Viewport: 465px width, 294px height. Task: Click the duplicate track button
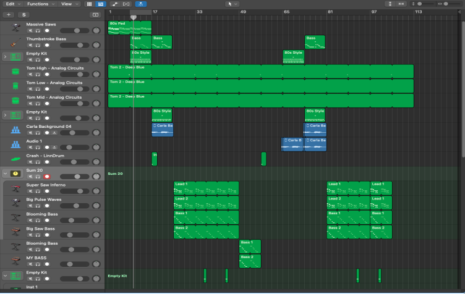tap(95, 14)
